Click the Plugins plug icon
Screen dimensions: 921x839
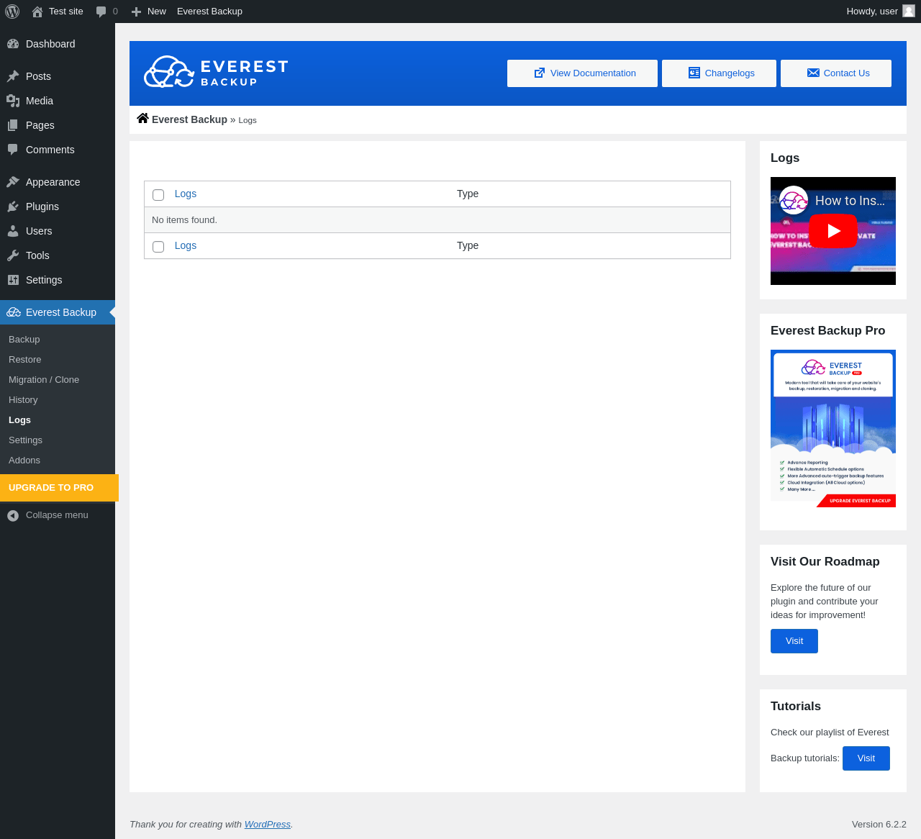13,207
